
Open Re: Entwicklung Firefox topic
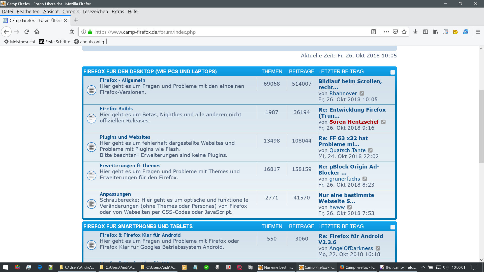(352, 113)
